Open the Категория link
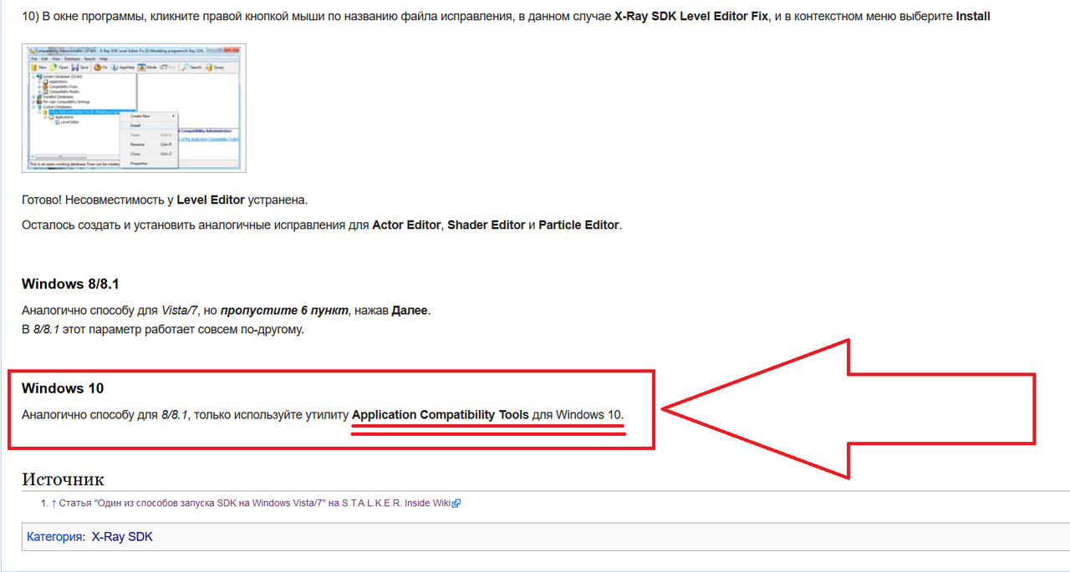This screenshot has width=1070, height=572. (54, 537)
